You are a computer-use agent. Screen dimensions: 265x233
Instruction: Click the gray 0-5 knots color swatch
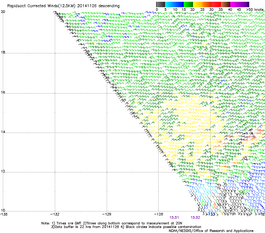(160, 4)
